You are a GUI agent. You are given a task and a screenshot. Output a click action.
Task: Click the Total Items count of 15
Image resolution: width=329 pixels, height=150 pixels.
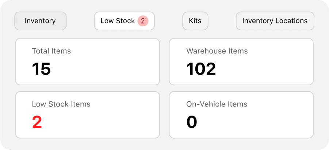41,69
